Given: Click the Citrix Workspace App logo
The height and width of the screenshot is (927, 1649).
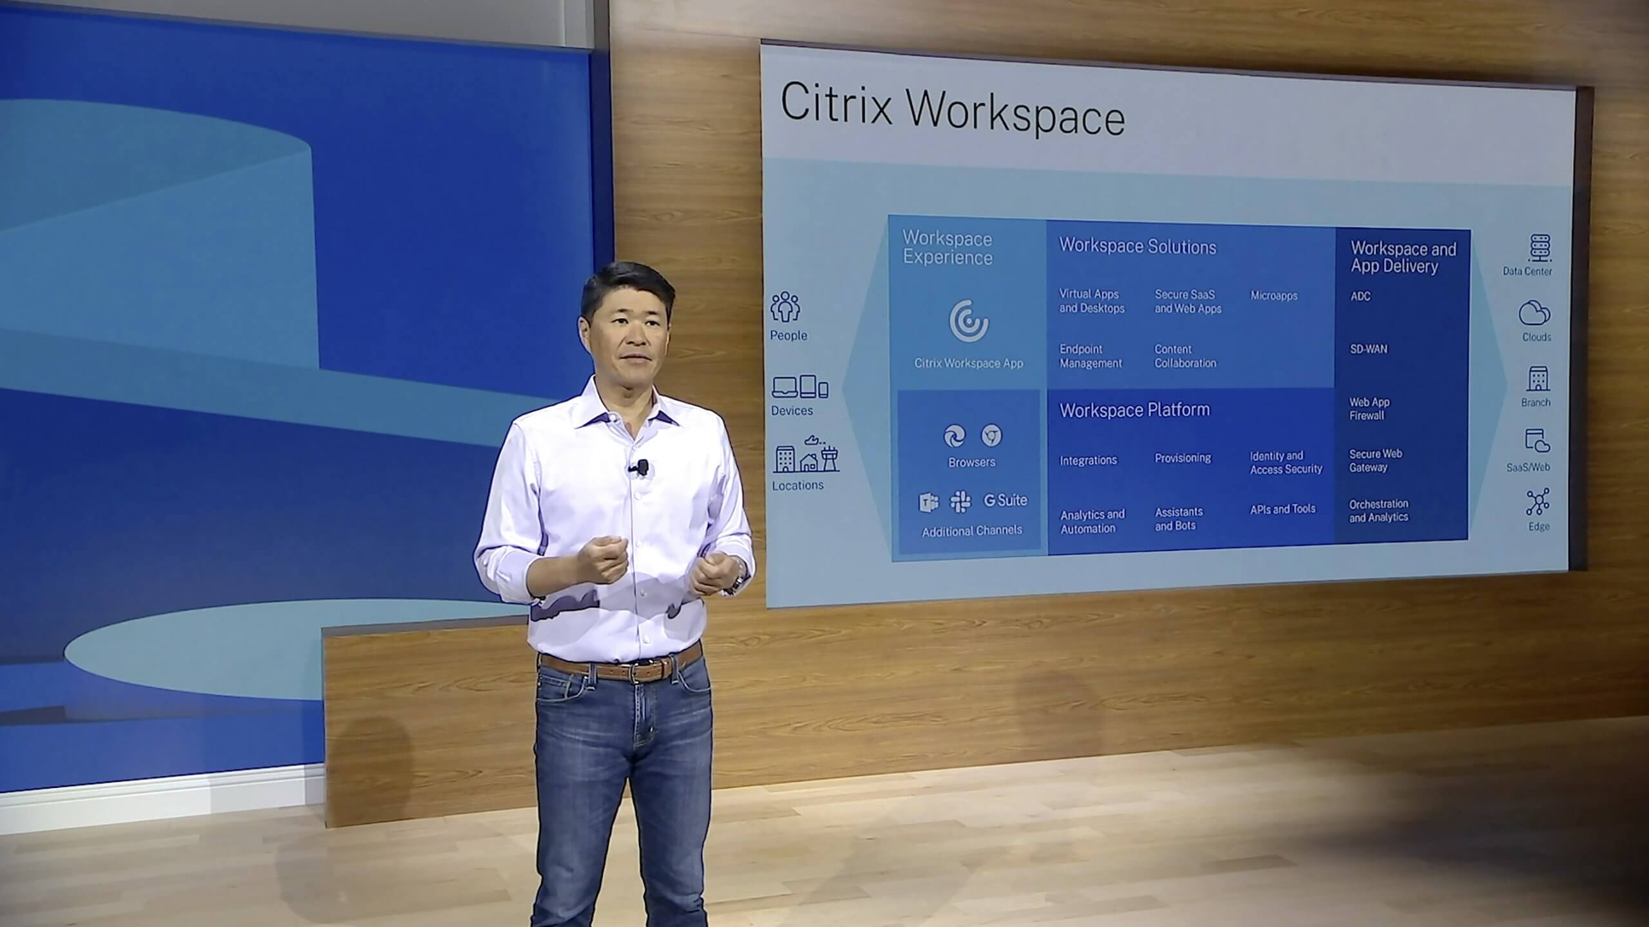Looking at the screenshot, I should [x=968, y=321].
